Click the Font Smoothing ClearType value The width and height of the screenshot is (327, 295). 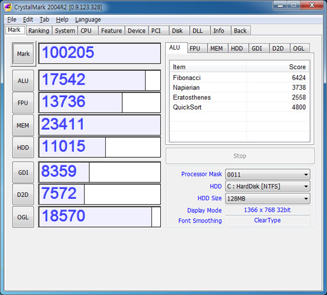point(268,220)
